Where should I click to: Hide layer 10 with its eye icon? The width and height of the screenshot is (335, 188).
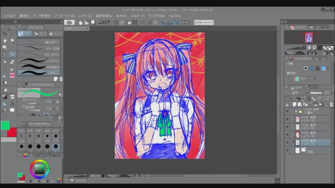tap(287, 135)
